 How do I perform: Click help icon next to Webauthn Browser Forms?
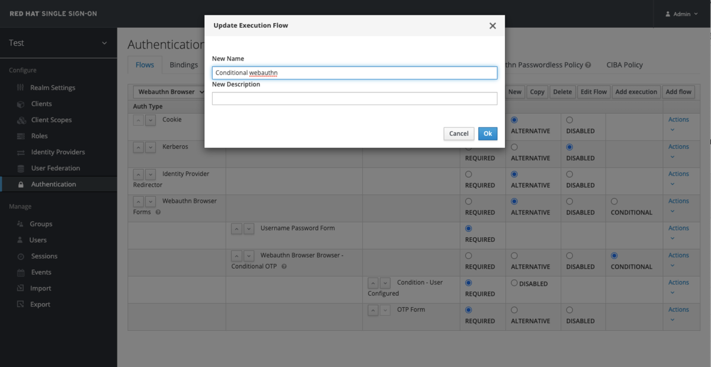click(158, 212)
